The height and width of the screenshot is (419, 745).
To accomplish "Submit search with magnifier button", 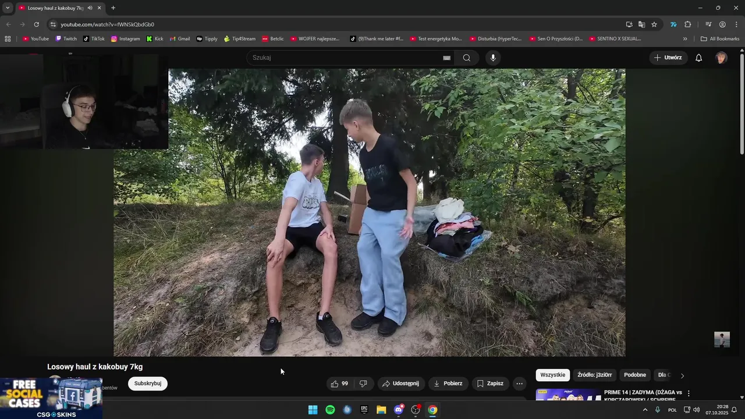I will (466, 58).
